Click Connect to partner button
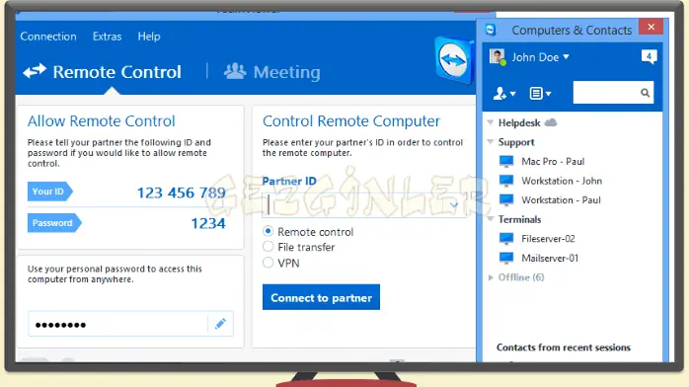The image size is (689, 387). [x=321, y=297]
